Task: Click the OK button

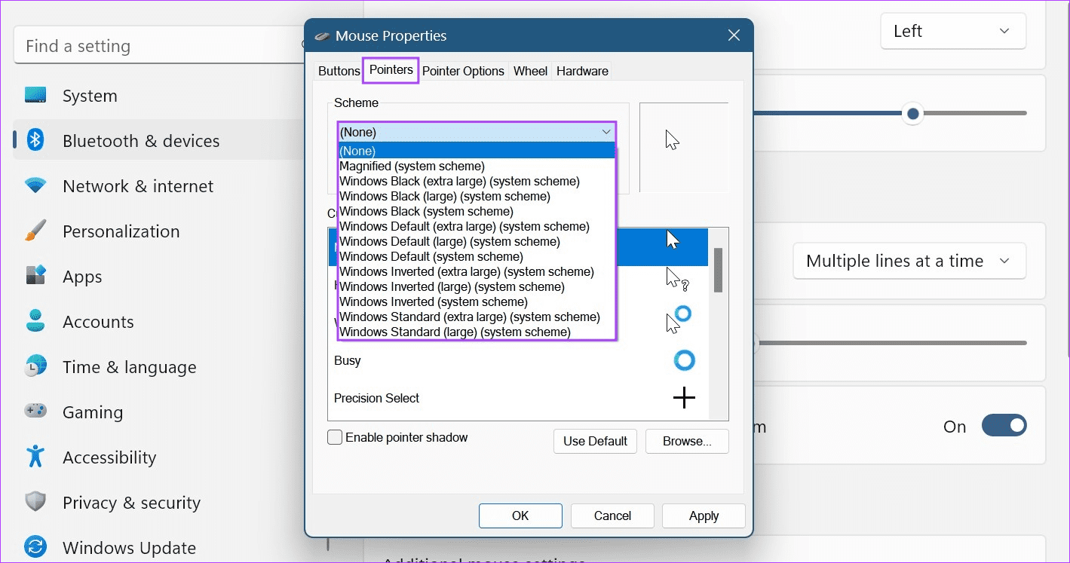Action: pos(520,516)
